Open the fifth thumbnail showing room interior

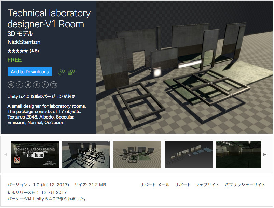[x=239, y=155]
